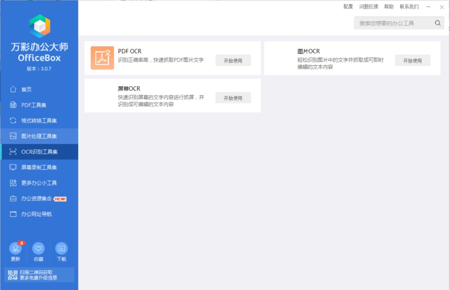Open the 帮助 help menu
The height and width of the screenshot is (290, 450).
pos(389,7)
